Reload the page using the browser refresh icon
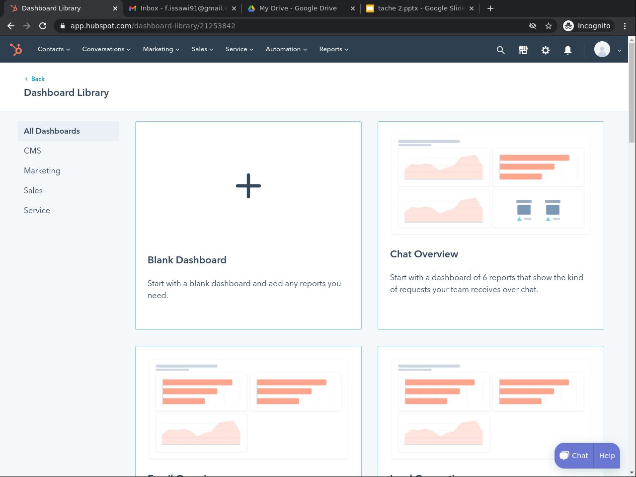This screenshot has height=477, width=636. [43, 26]
